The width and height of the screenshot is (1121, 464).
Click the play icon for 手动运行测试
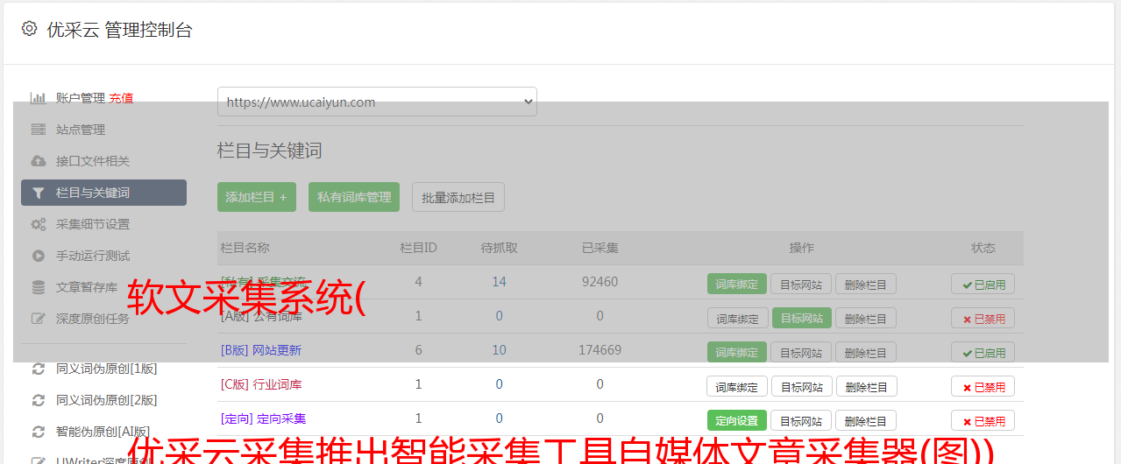click(x=38, y=256)
